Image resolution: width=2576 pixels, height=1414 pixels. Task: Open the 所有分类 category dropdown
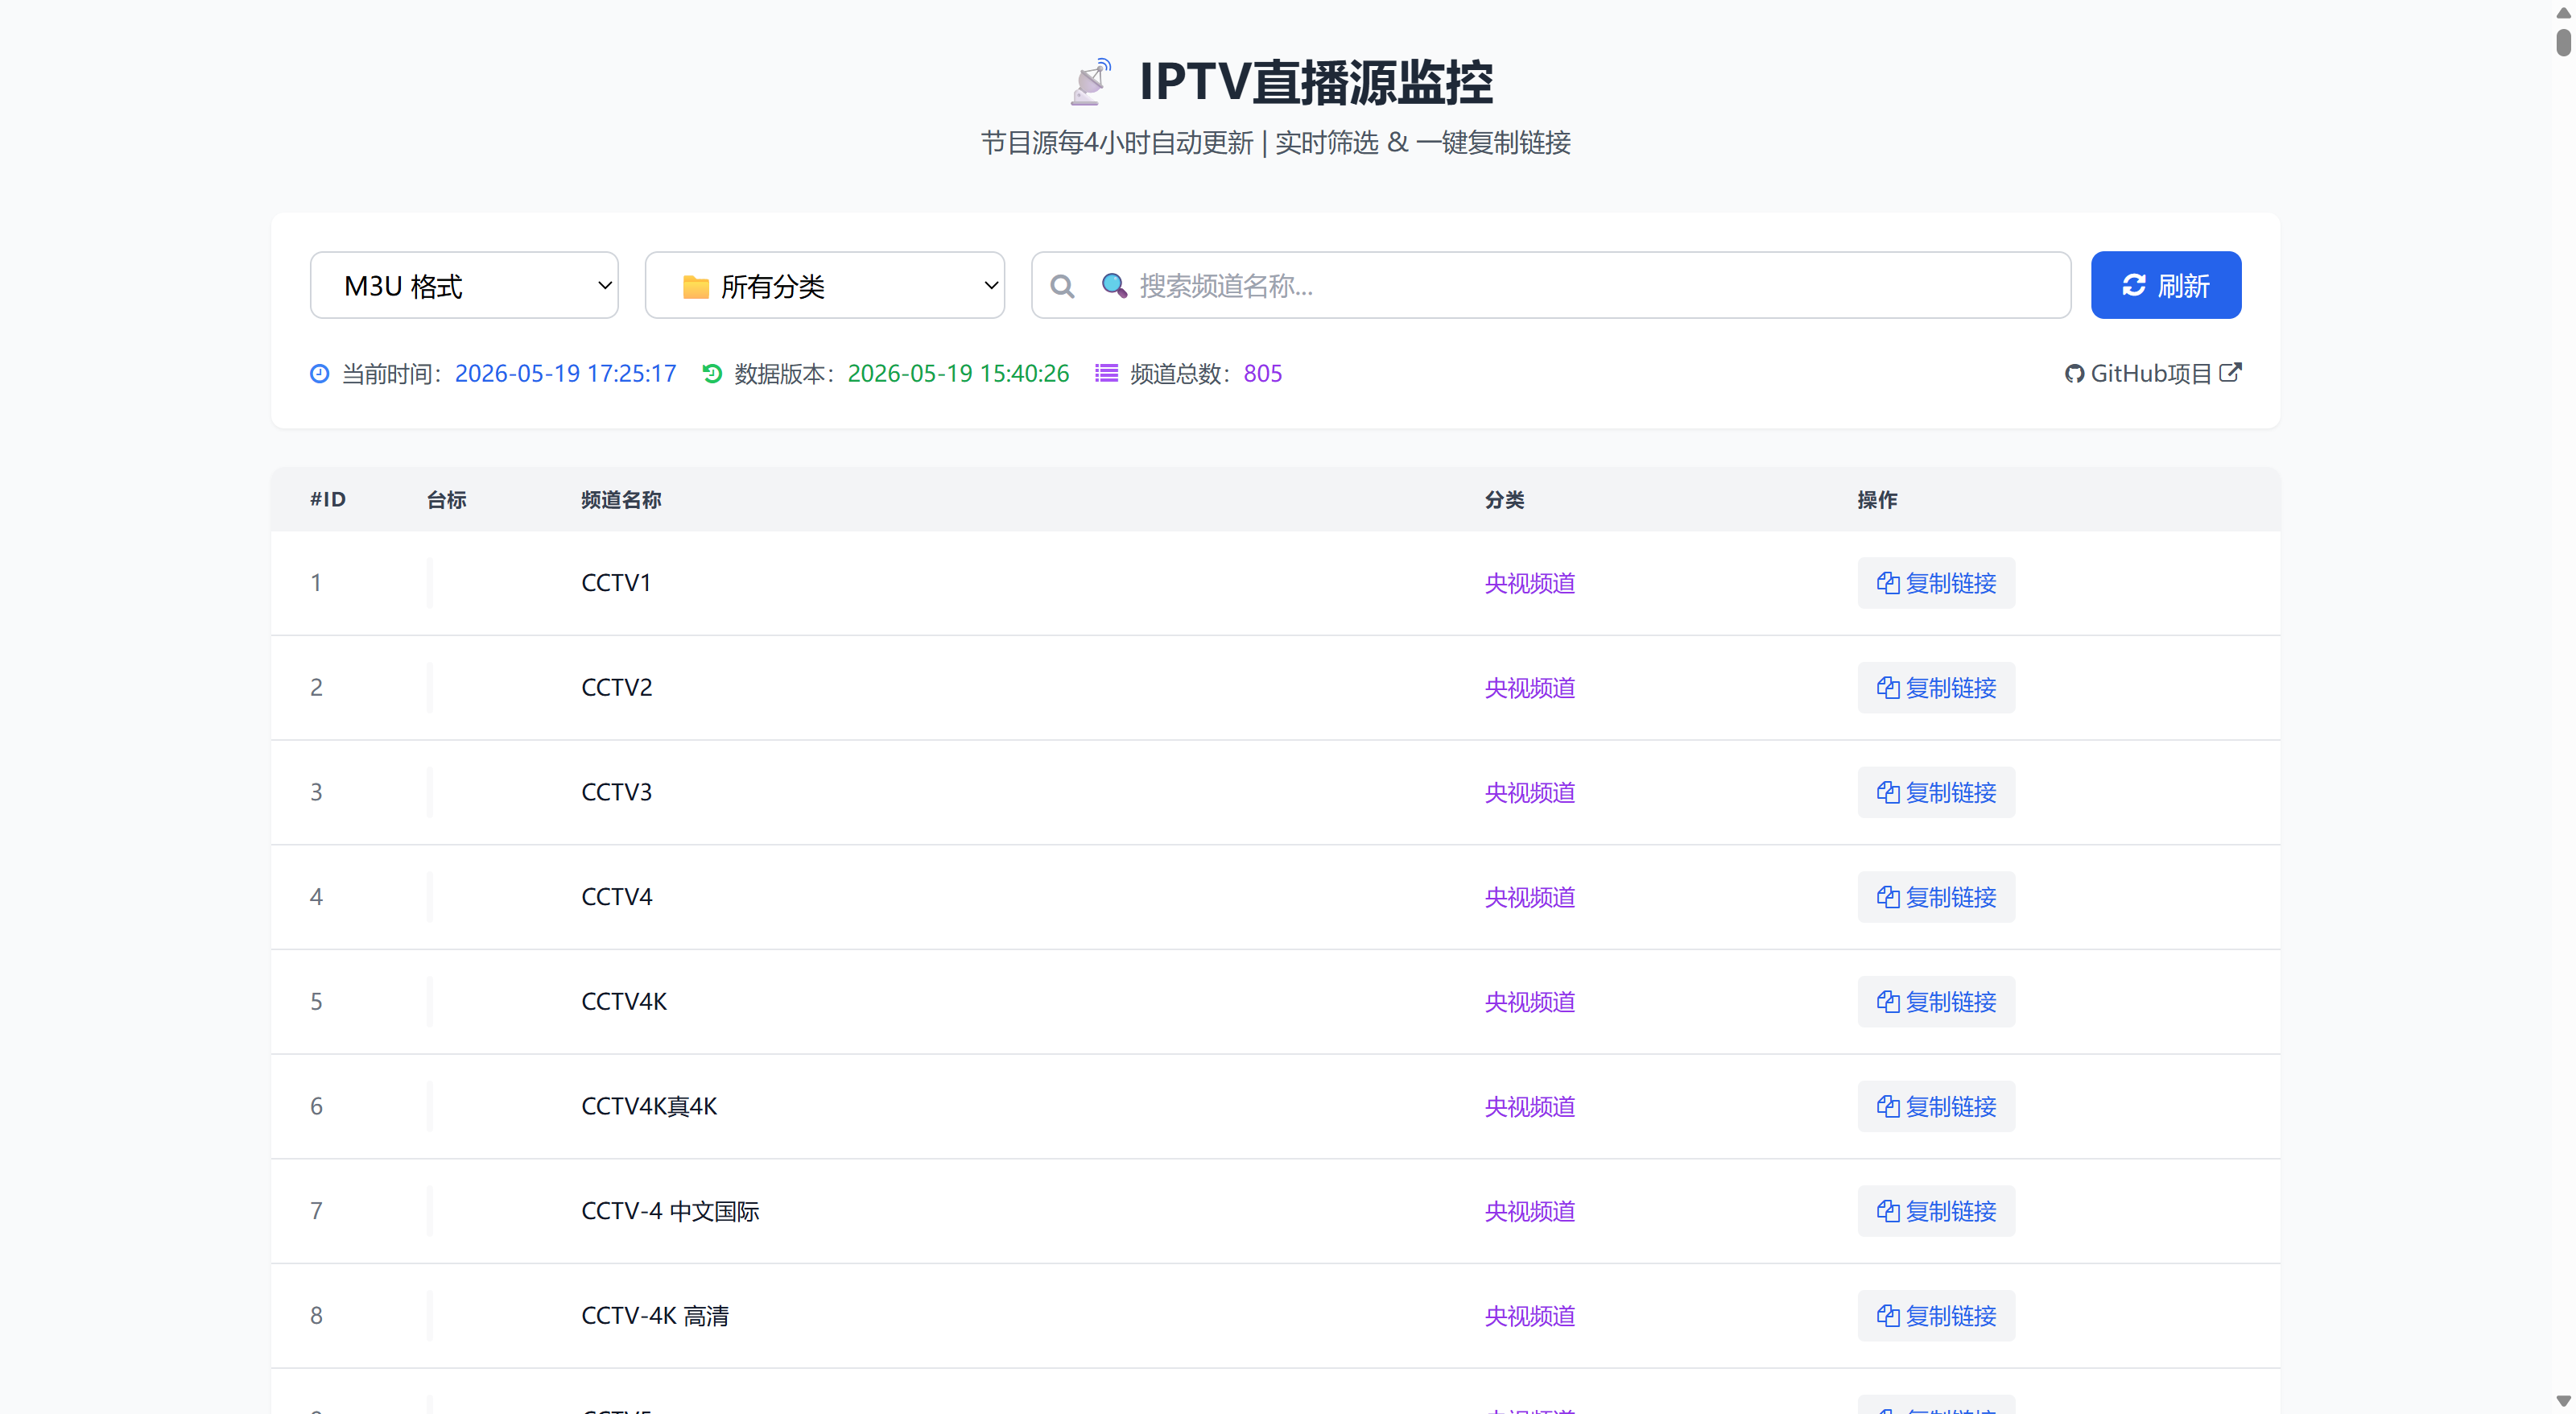(825, 286)
